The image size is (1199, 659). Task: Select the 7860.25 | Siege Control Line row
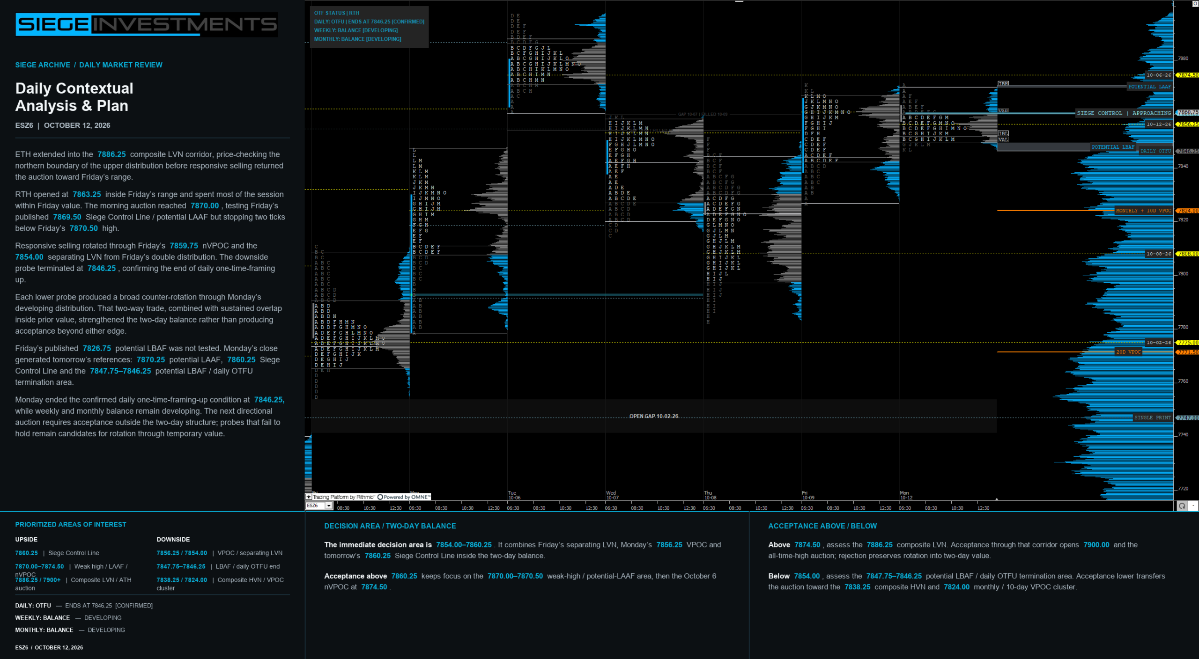tap(57, 553)
